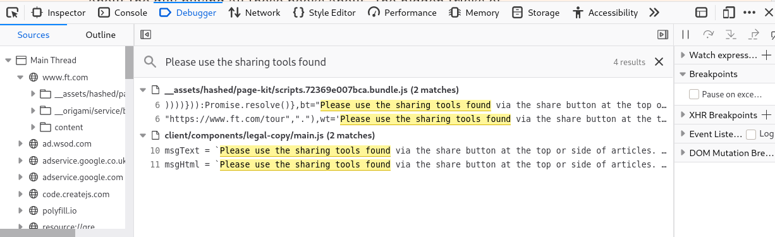The image size is (775, 237).
Task: Close the project search bar
Action: [659, 62]
